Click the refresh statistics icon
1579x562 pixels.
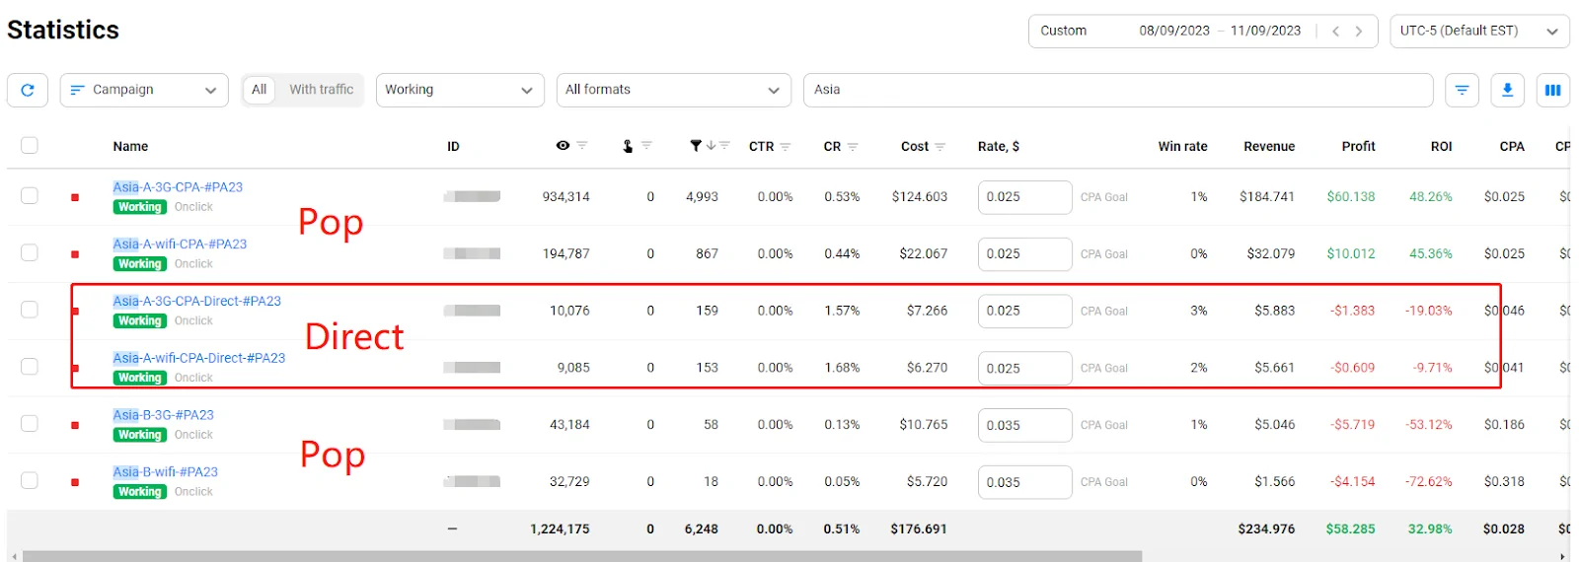coord(28,90)
